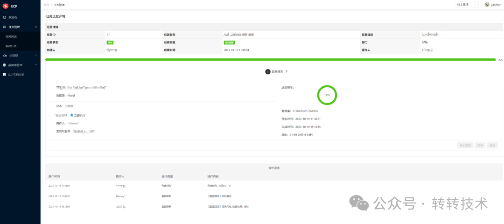Image resolution: width=504 pixels, height=224 pixels.
Task: Click the arrow next to 数据清洗 step
Action: 287,71
